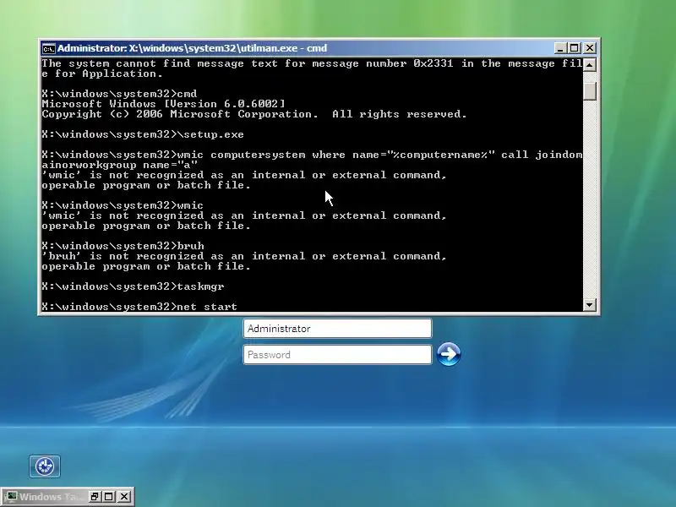Minimize the utilman.exe cmd window
The image size is (676, 507).
tap(559, 48)
